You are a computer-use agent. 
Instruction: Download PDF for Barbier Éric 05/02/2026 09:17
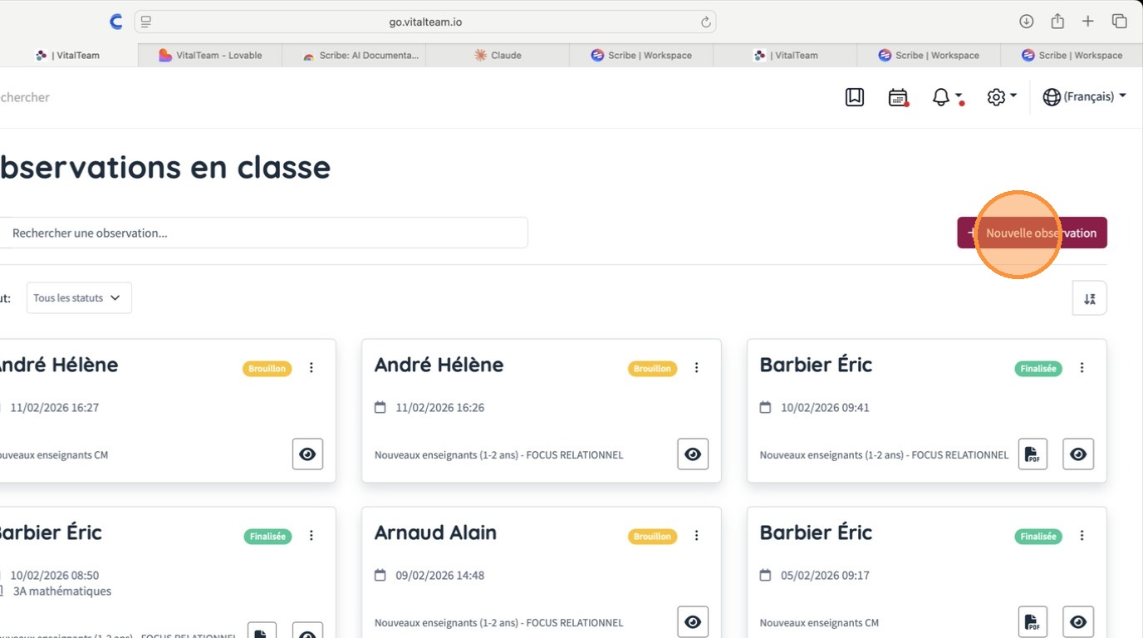(1033, 622)
